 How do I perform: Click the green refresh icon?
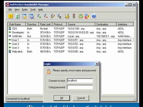[x=18, y=16]
